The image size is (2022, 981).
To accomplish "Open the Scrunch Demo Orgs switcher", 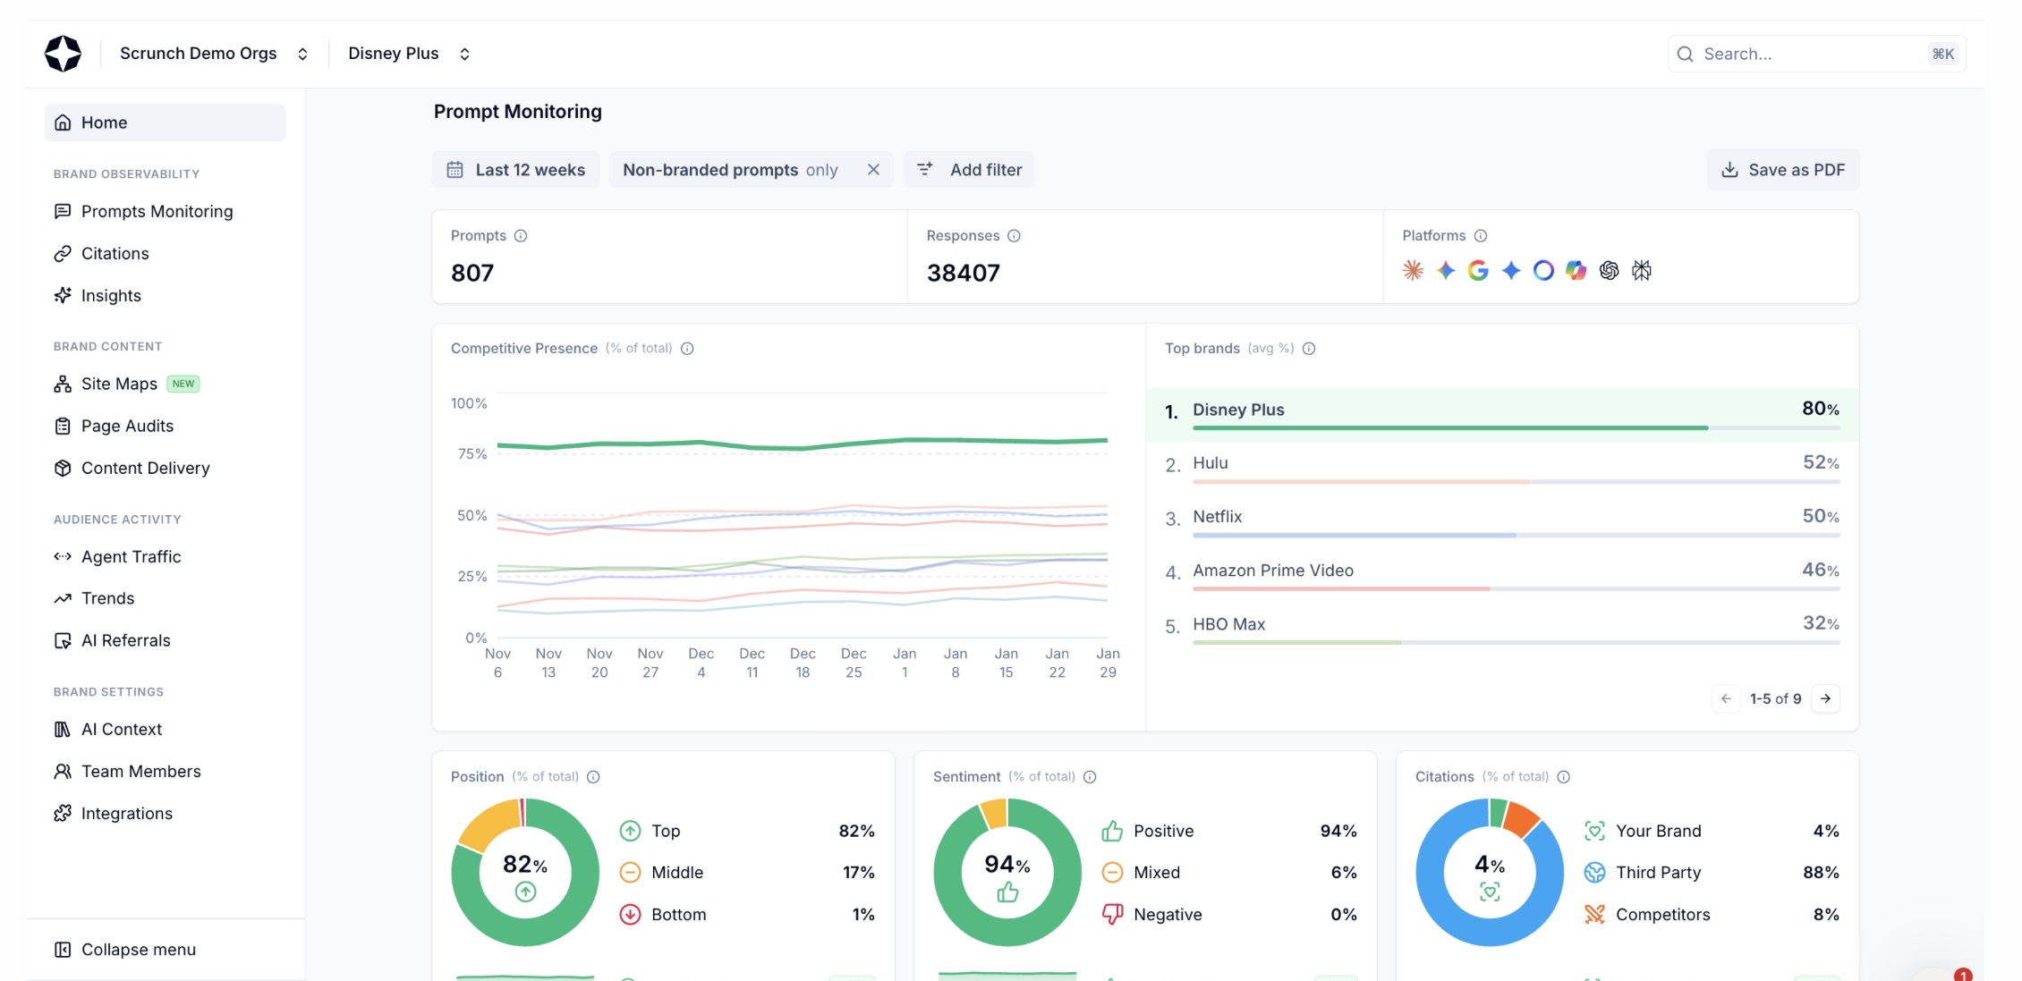I will click(x=214, y=54).
